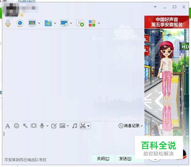Click the 邓紫棋助阵汪峰战队考核 news link
The height and width of the screenshot is (167, 191).
[x=25, y=160]
